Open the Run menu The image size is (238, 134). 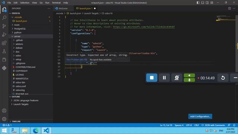pos(47,3)
